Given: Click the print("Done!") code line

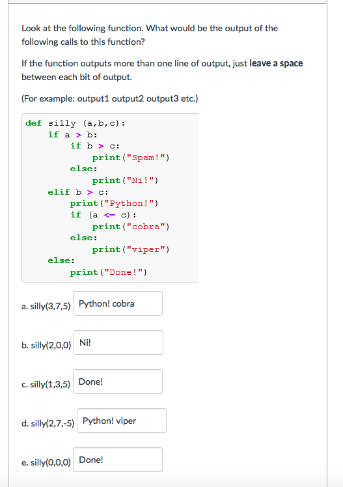Looking at the screenshot, I should click(108, 272).
